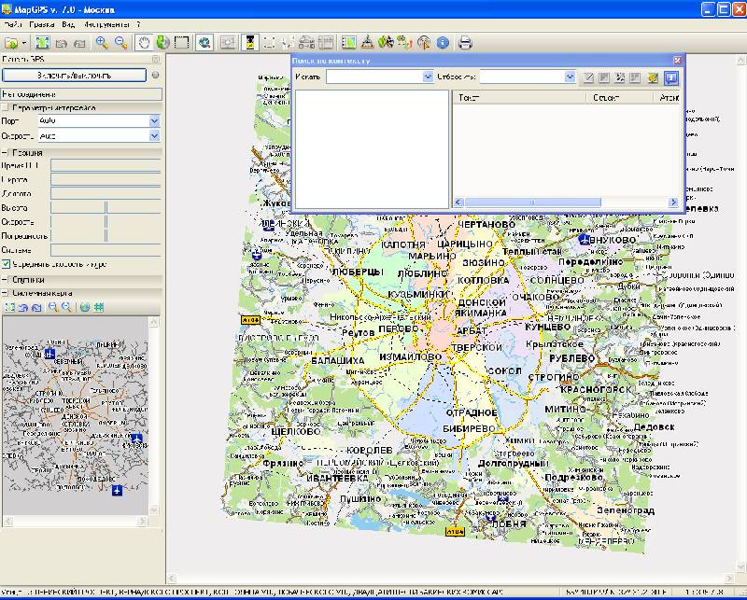
Task: Click right arrow of search results scrollbar
Action: [x=673, y=202]
